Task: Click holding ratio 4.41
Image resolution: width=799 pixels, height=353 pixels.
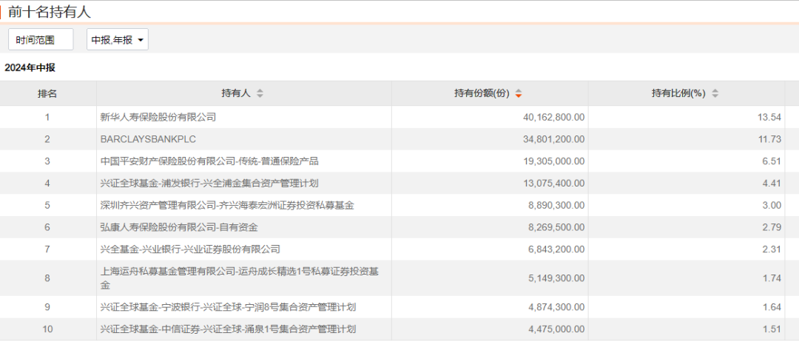Action: [772, 183]
